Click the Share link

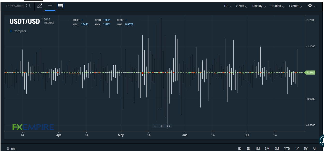pos(11,149)
